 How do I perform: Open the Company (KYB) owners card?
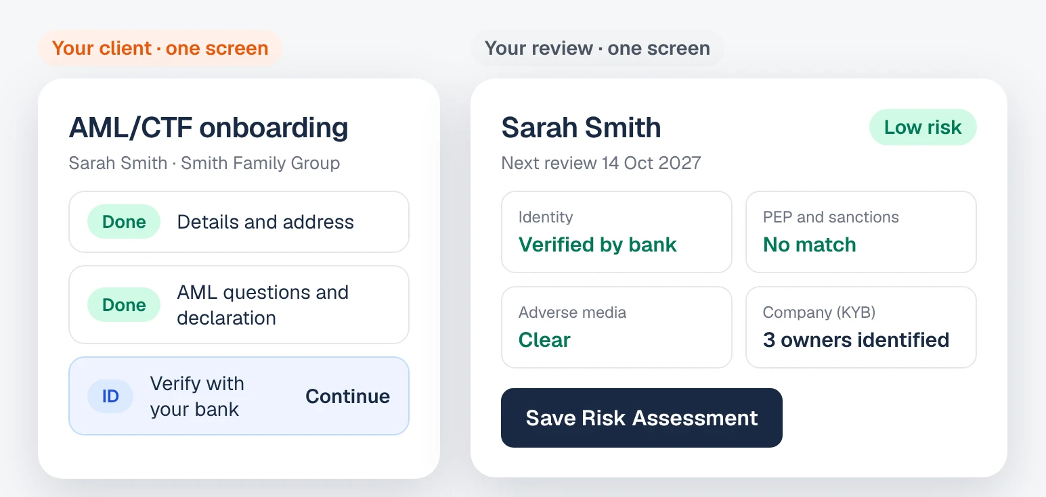(x=860, y=327)
